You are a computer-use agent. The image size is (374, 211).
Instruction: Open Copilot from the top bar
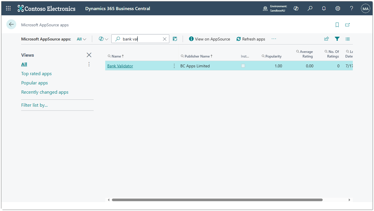pos(296,8)
